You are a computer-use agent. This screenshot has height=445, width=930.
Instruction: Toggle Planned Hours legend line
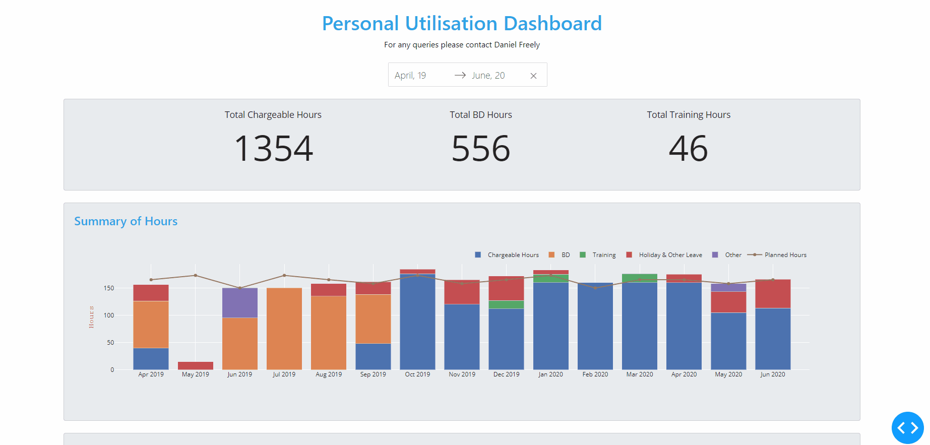[x=777, y=255]
